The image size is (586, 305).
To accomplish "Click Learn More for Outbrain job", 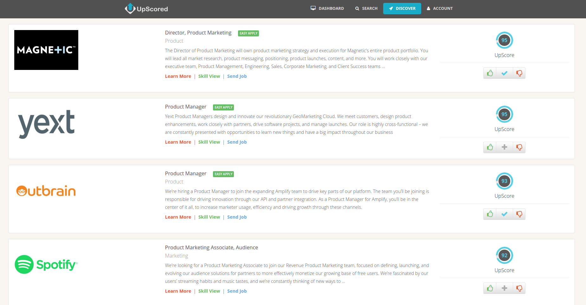I will tap(178, 217).
